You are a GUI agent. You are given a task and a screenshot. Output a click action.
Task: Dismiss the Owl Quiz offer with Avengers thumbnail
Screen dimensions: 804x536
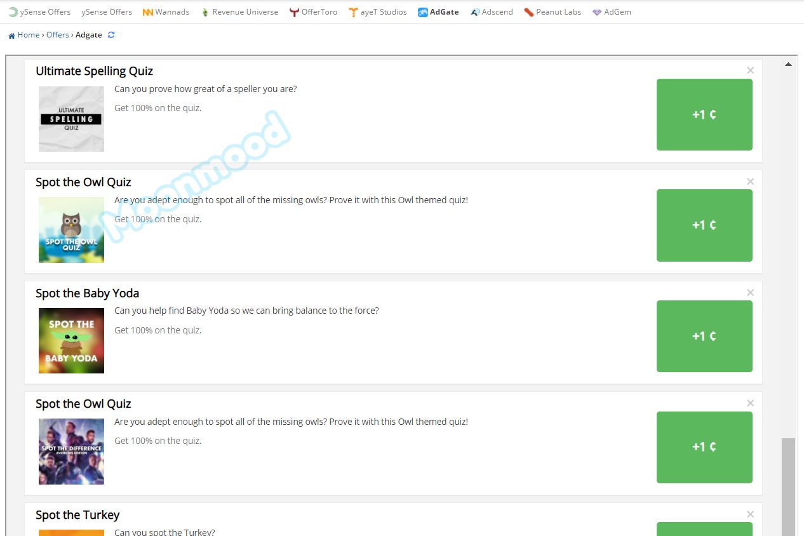pyautogui.click(x=751, y=403)
